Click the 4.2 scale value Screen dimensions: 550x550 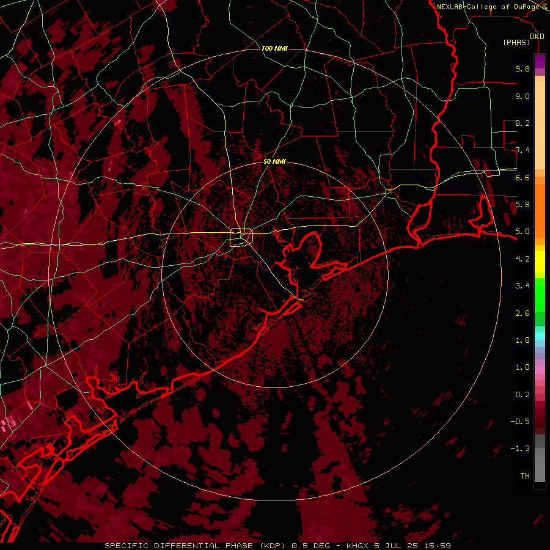522,259
